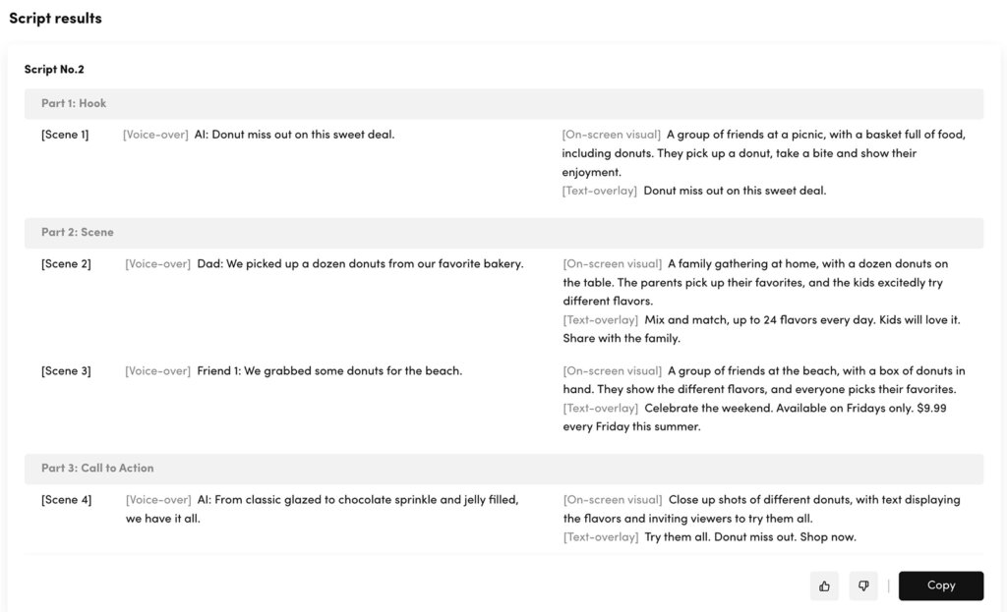Click the $9.99 every Friday text-overlay
Viewport: 1007px width, 612px height.
pyautogui.click(x=755, y=417)
